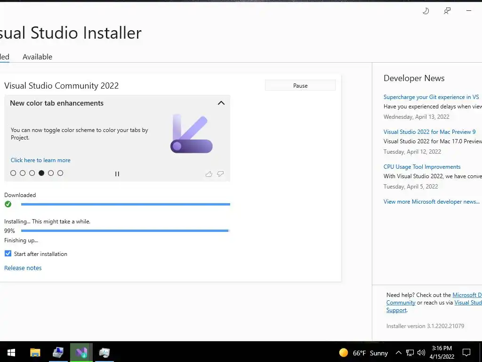482x362 pixels.
Task: Open the Windows notification center
Action: (x=466, y=353)
